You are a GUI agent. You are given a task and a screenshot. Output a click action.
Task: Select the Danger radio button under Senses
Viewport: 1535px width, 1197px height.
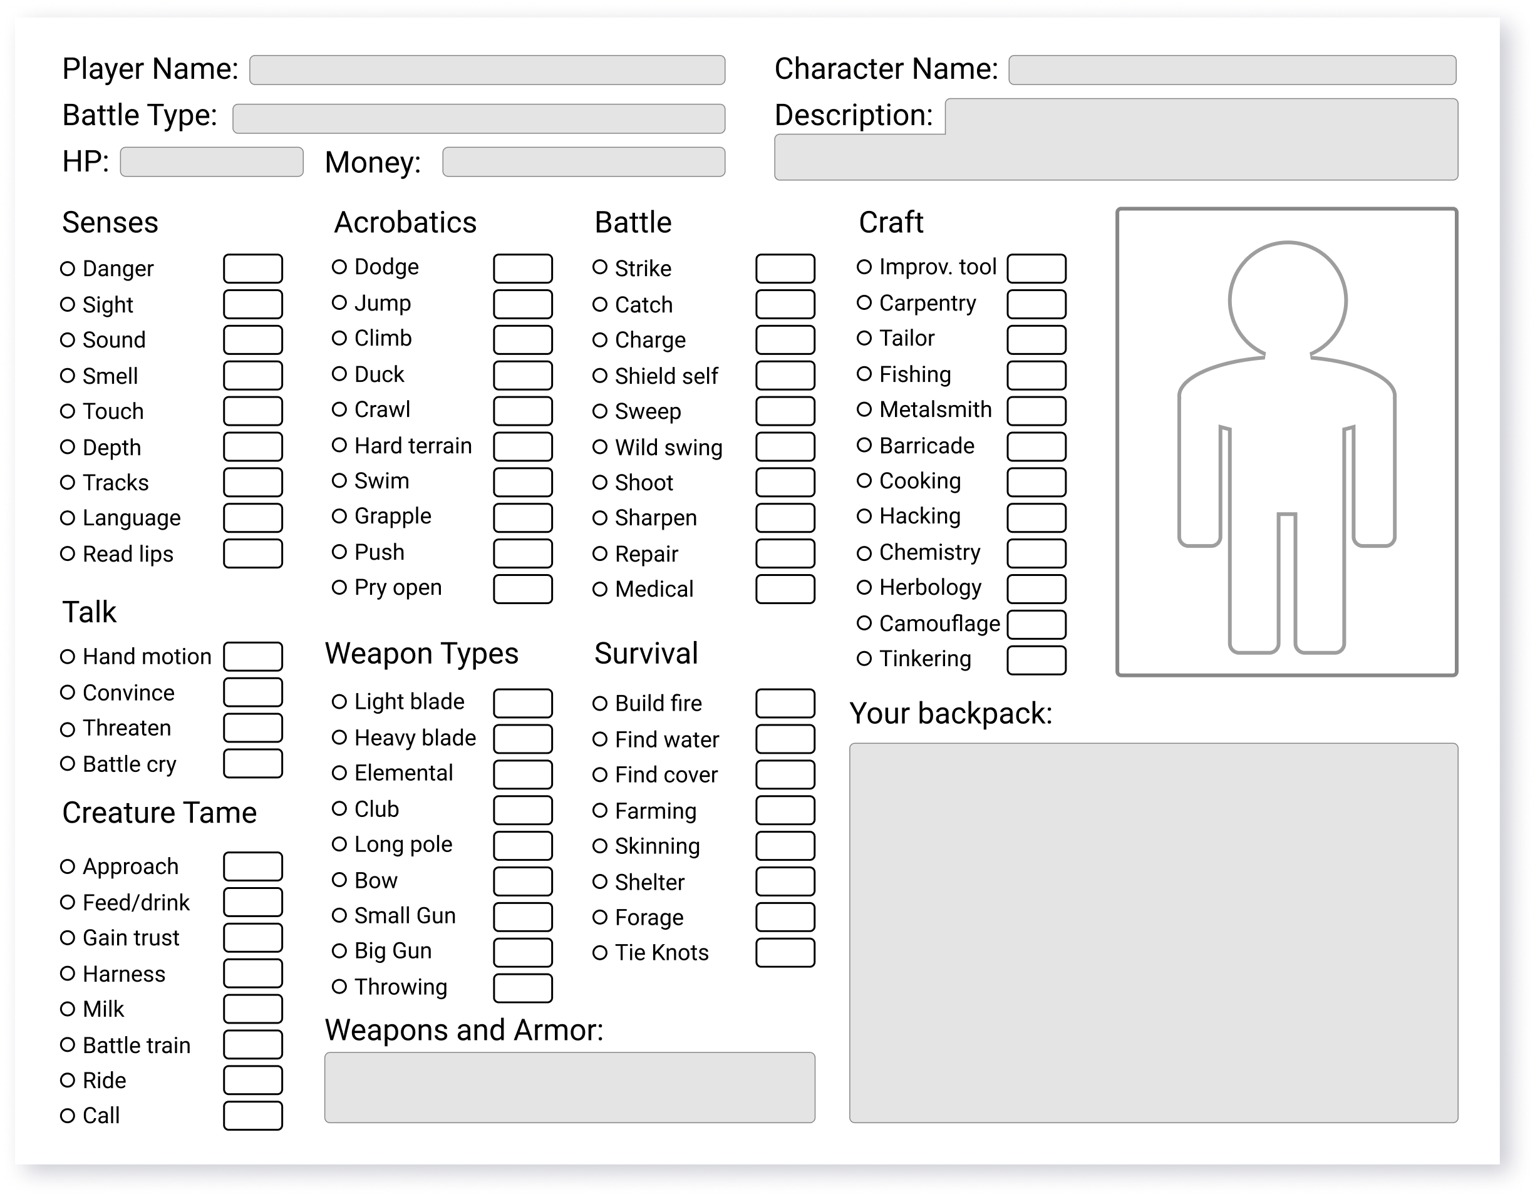tap(68, 269)
